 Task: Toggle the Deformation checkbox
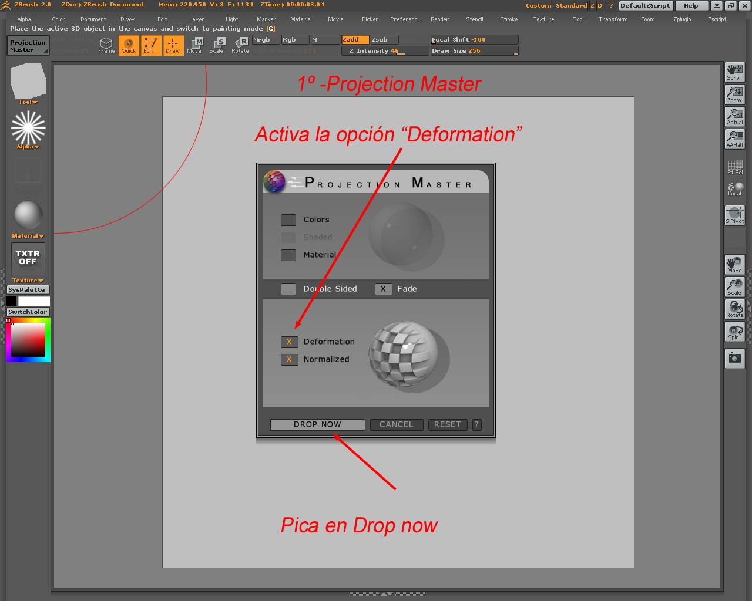(289, 342)
